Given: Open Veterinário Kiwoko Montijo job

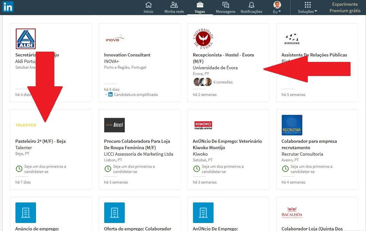Looking at the screenshot, I should tap(227, 144).
